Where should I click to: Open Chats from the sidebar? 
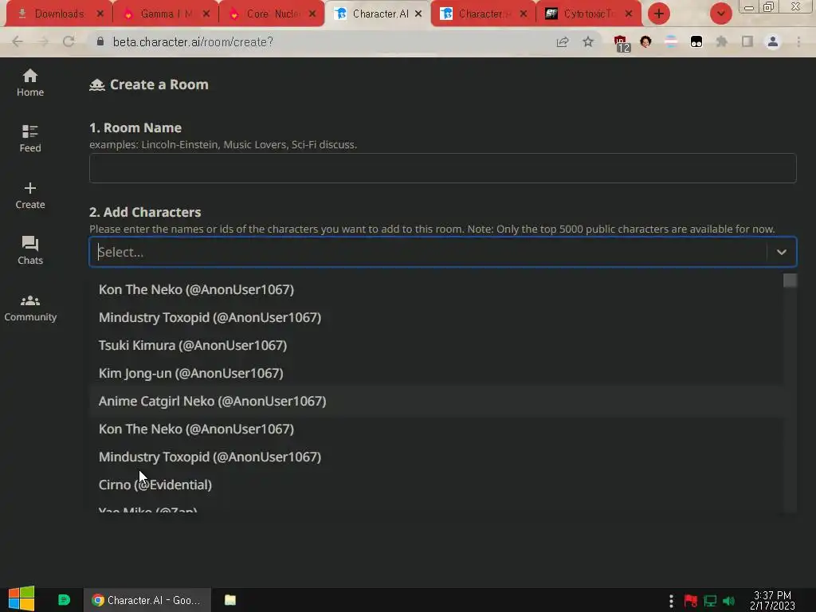click(30, 251)
